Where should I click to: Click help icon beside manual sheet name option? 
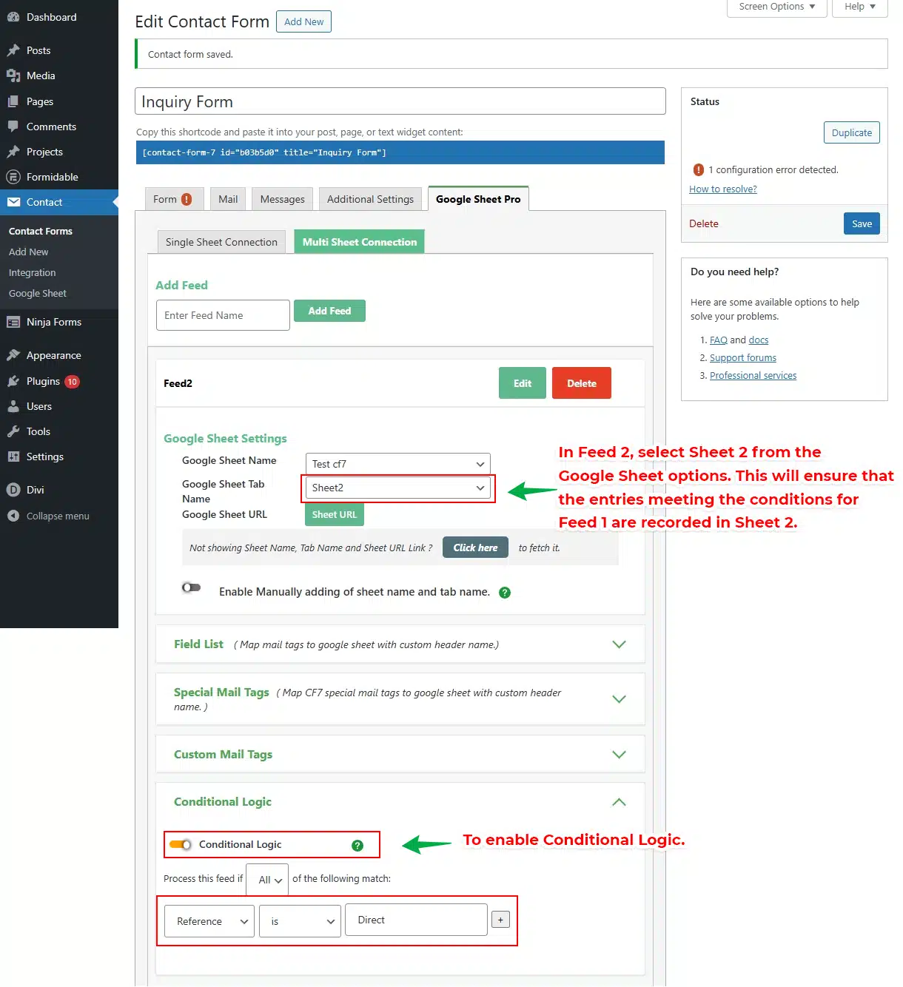point(505,593)
